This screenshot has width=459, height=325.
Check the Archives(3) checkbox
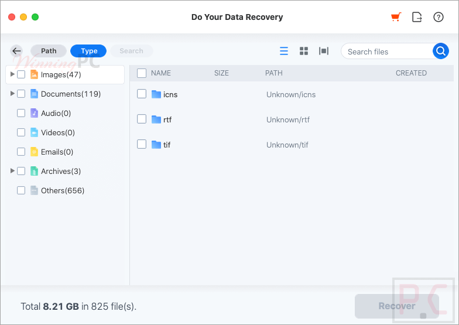[x=21, y=171]
